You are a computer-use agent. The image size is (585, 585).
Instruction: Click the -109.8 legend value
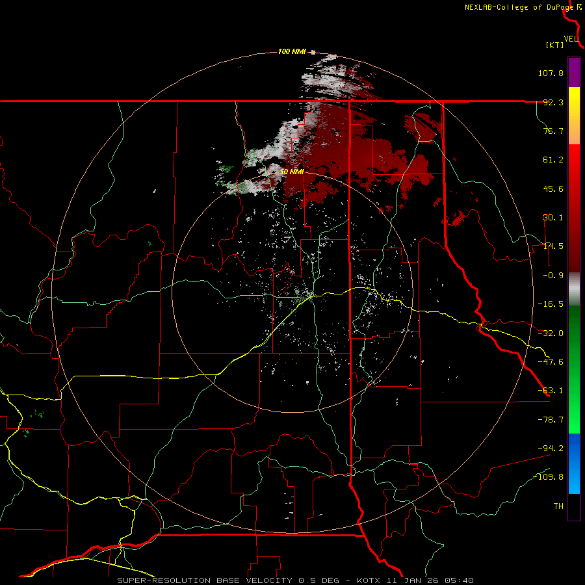[548, 477]
